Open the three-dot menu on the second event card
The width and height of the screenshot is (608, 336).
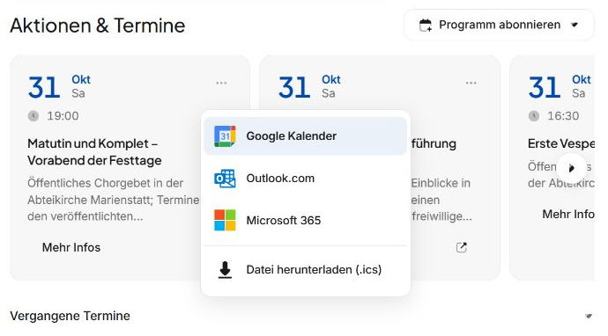click(471, 83)
